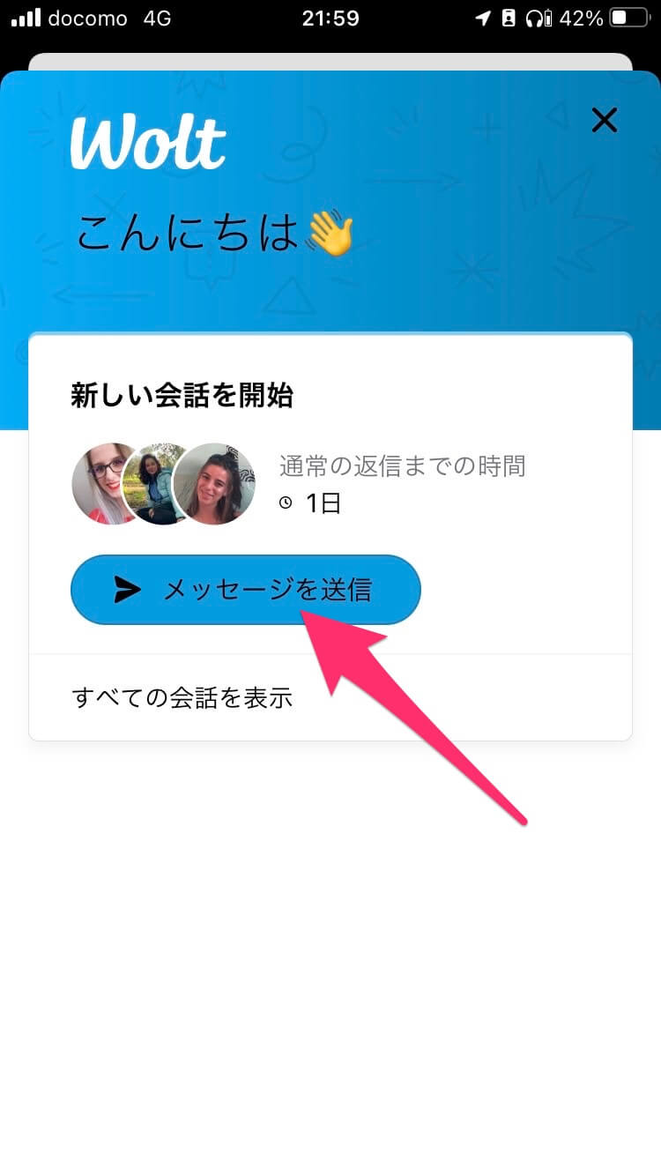The height and width of the screenshot is (1176, 661).
Task: Tap the 21:59 clock in status bar
Action: click(330, 18)
